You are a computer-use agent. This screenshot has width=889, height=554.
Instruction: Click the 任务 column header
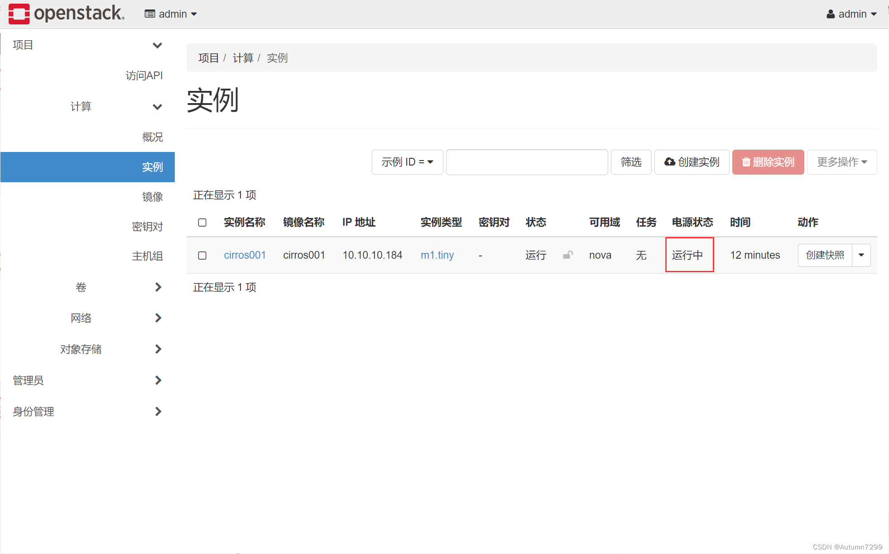[646, 222]
